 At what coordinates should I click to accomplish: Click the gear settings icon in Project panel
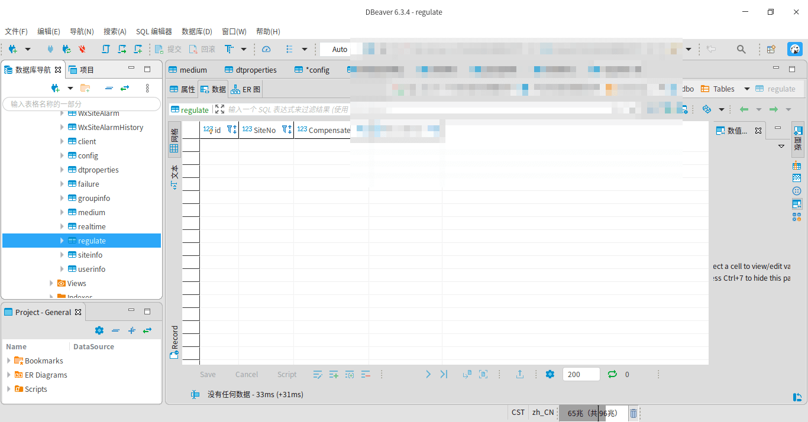[99, 330]
